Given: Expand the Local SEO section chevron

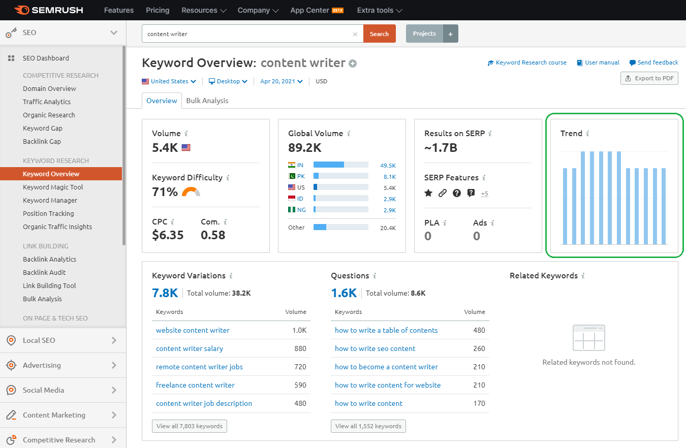Looking at the screenshot, I should pyautogui.click(x=114, y=340).
